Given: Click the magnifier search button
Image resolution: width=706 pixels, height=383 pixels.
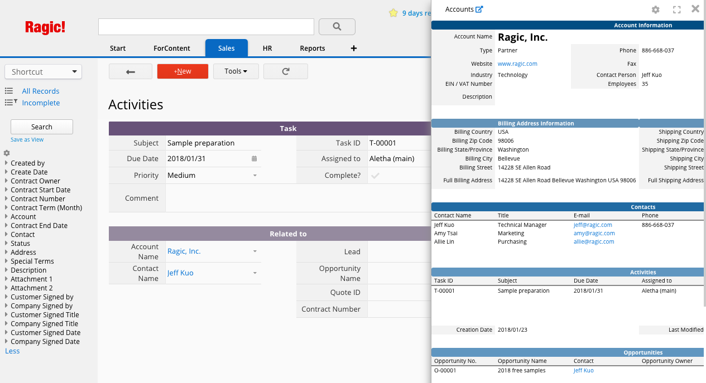Looking at the screenshot, I should pos(337,26).
